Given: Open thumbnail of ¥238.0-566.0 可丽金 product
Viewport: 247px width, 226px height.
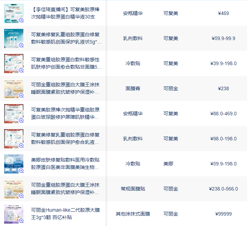Looking at the screenshot, I should click(x=14, y=189).
